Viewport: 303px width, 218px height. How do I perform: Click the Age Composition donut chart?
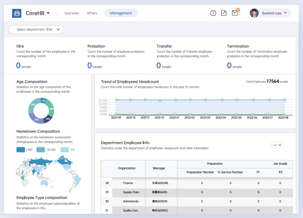[x=41, y=111]
